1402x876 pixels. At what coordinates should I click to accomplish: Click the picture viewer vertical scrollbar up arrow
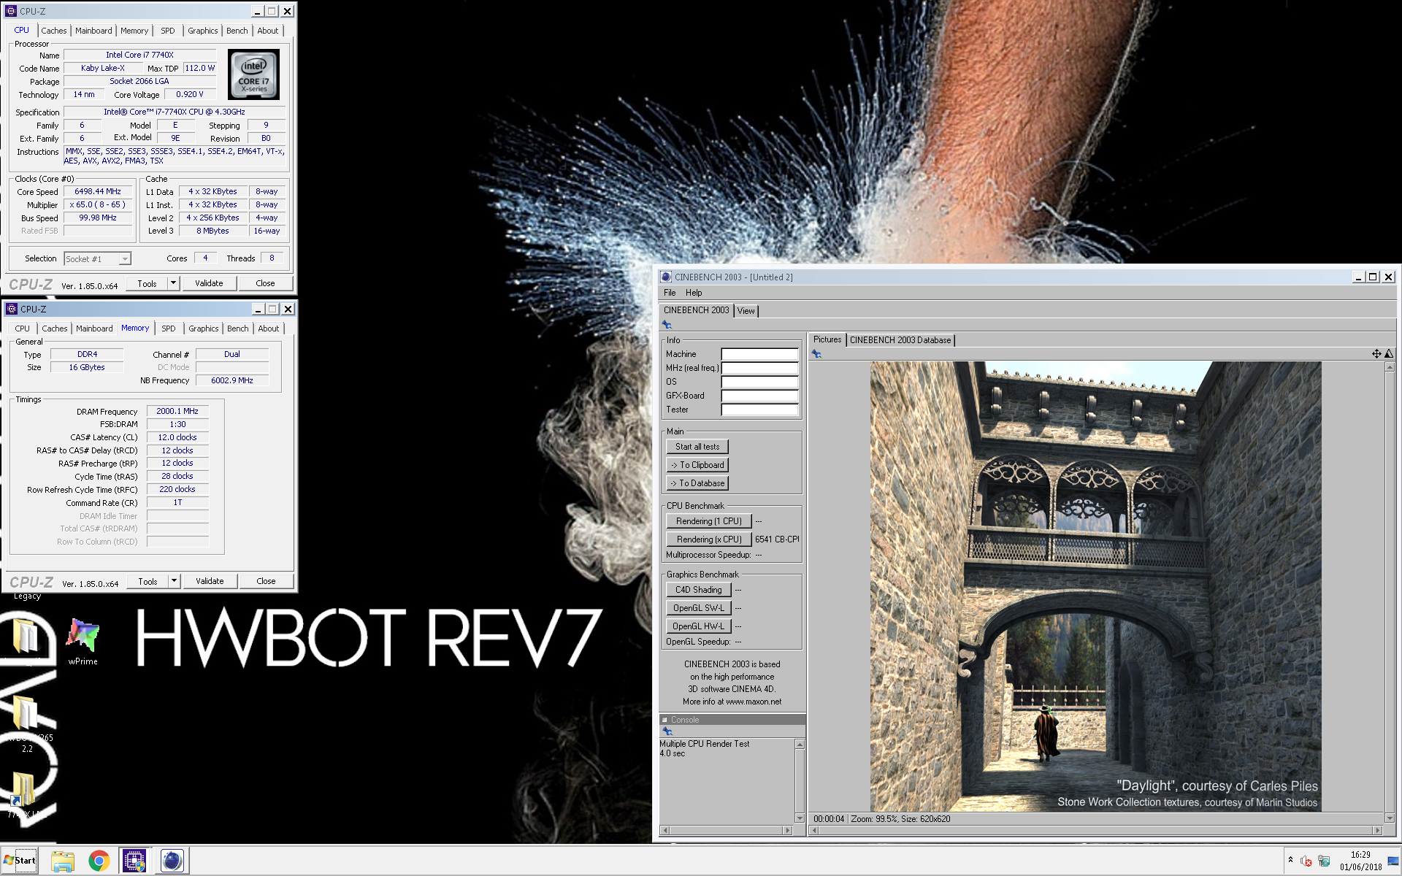pyautogui.click(x=1390, y=367)
